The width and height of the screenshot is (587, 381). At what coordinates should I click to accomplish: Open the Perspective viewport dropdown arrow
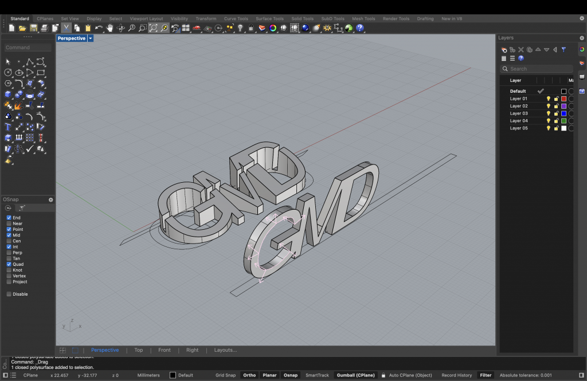pos(91,38)
